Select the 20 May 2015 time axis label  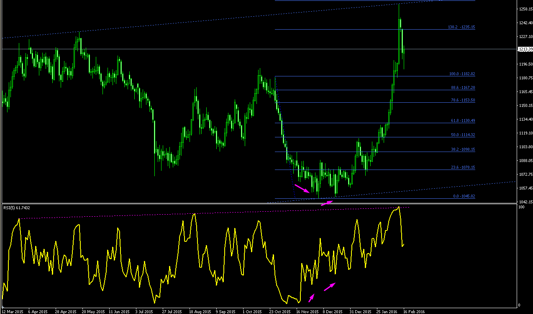pos(92,311)
